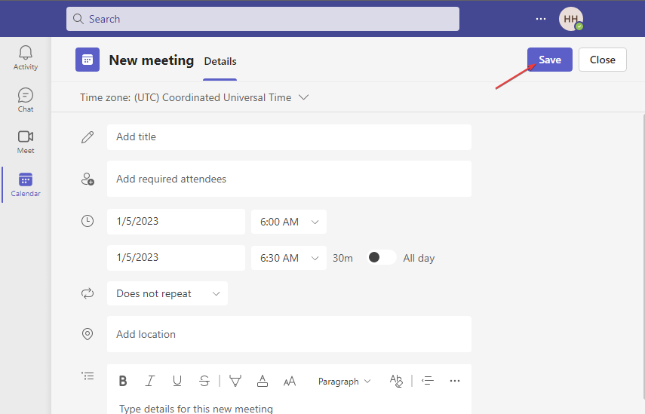This screenshot has height=414, width=645.
Task: Click the description list icon
Action: [x=88, y=376]
